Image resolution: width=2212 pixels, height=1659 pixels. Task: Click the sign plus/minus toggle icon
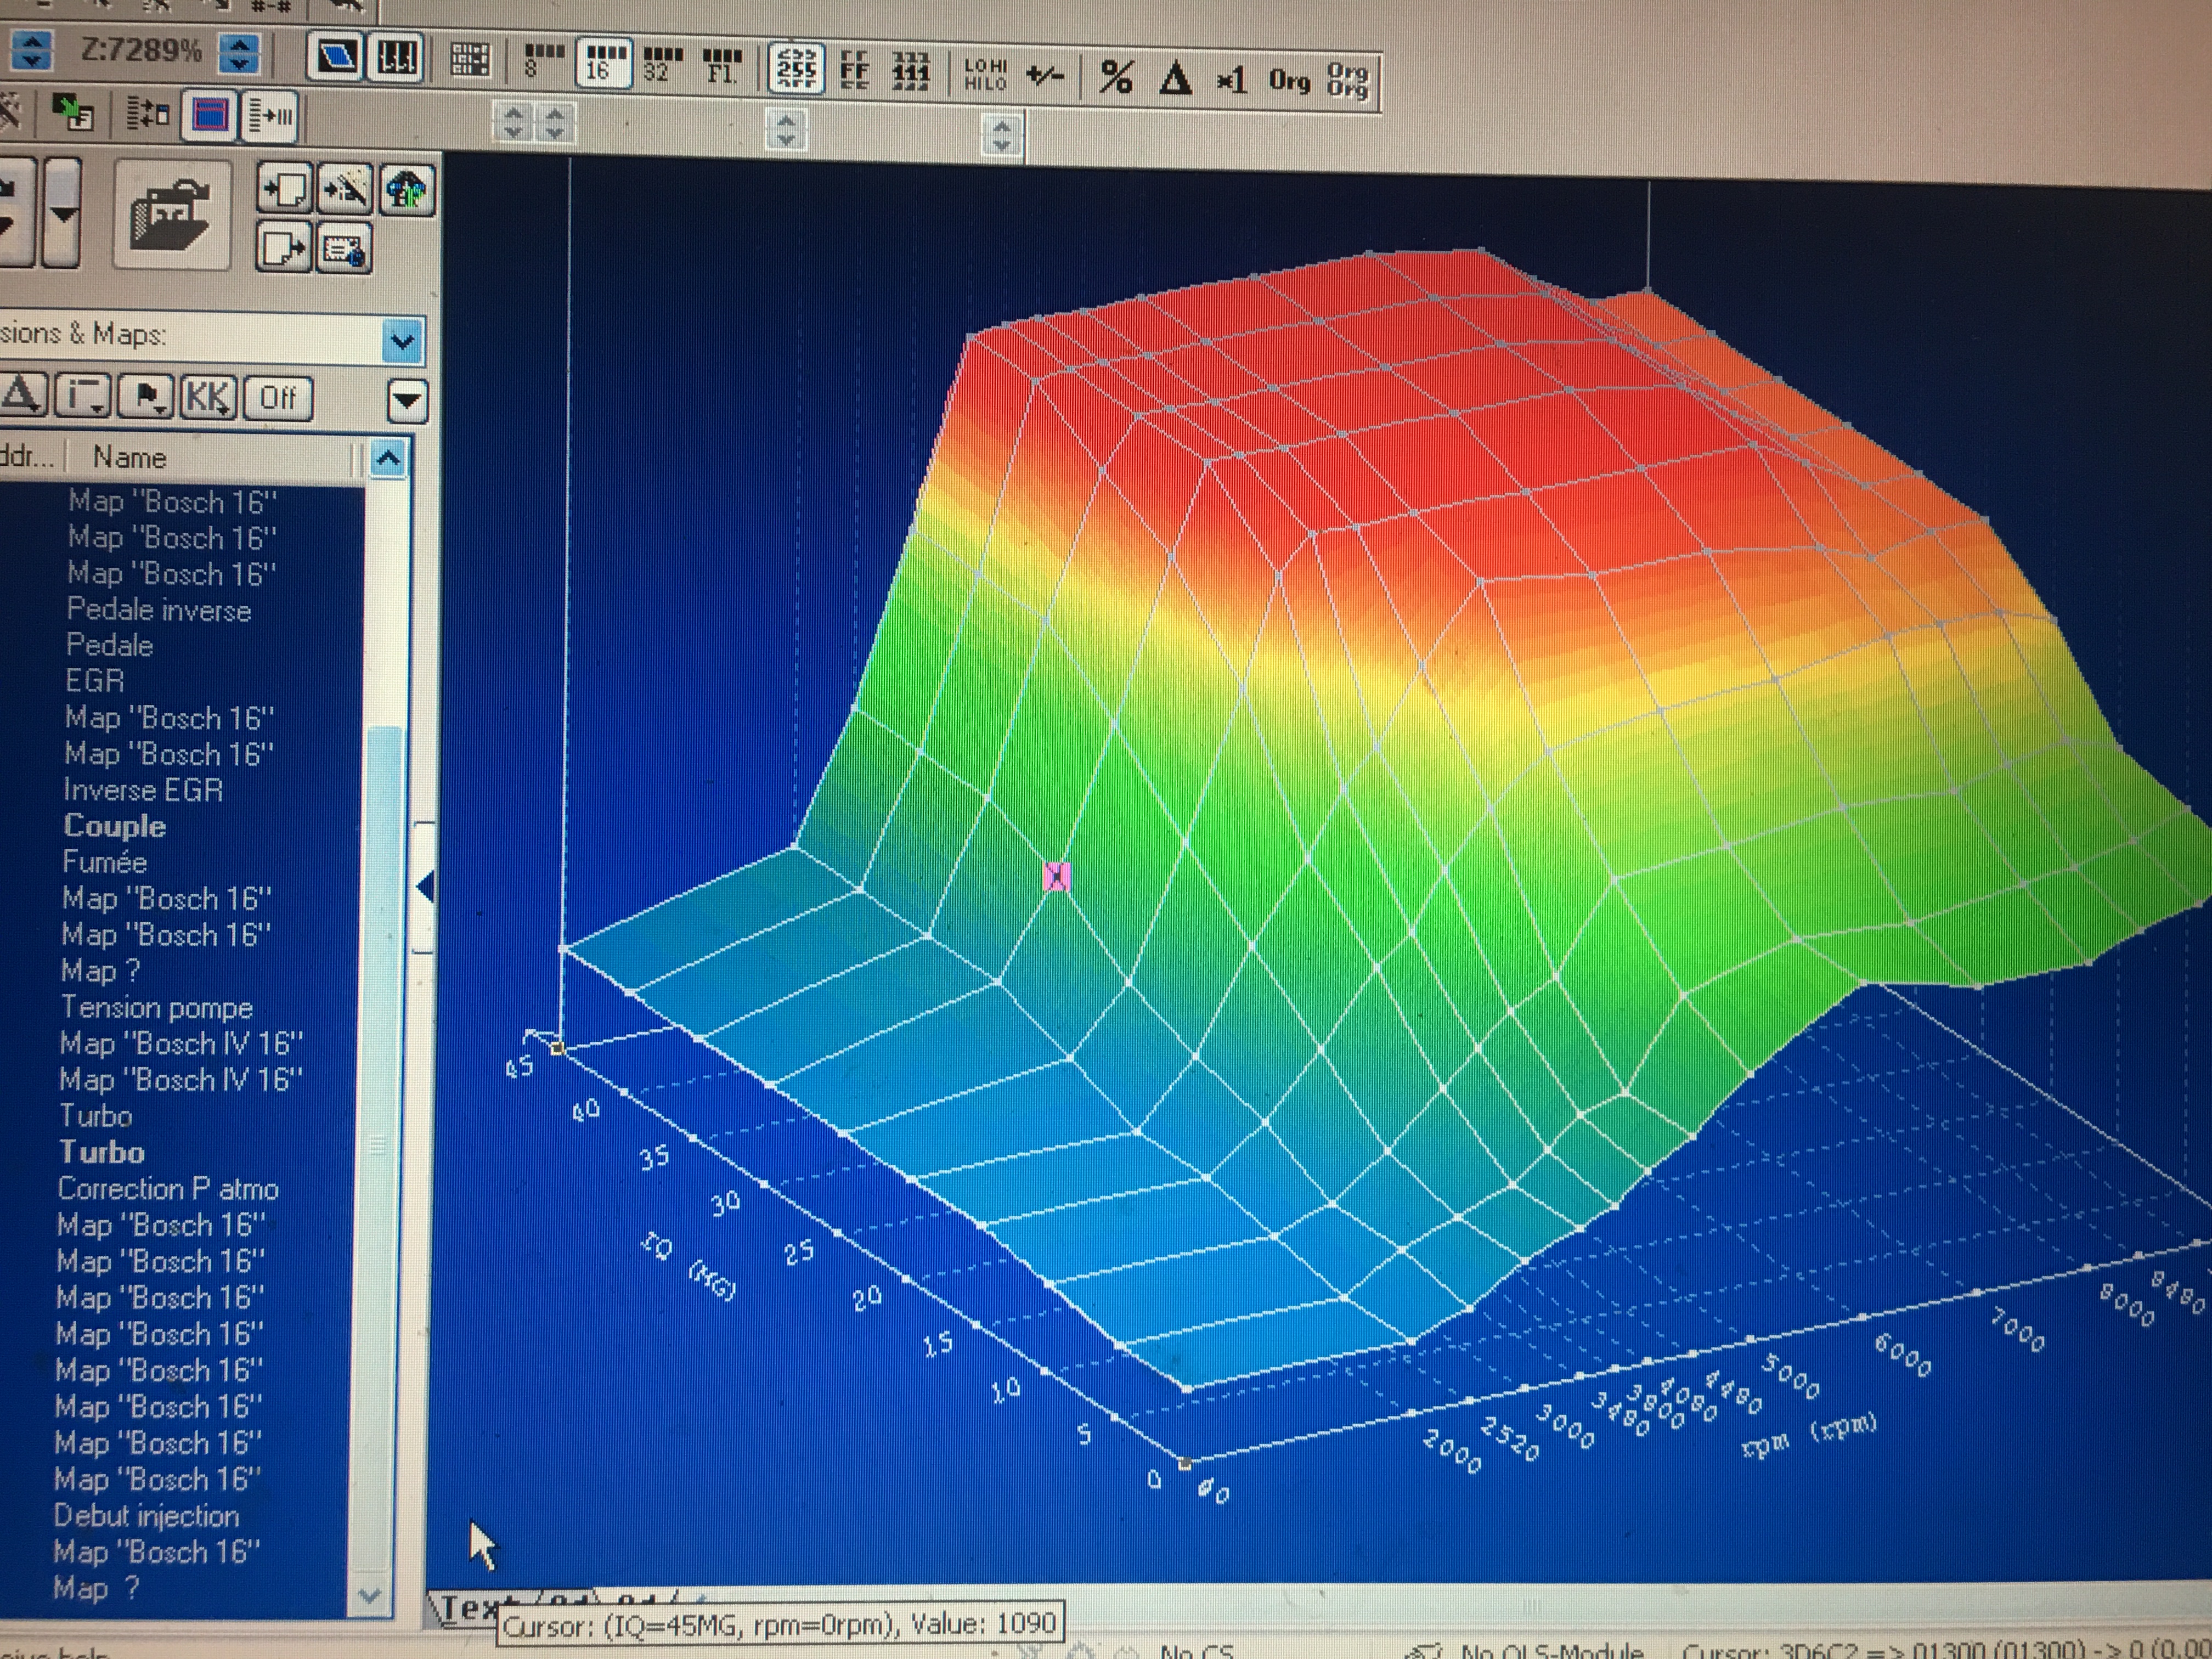click(x=1045, y=75)
